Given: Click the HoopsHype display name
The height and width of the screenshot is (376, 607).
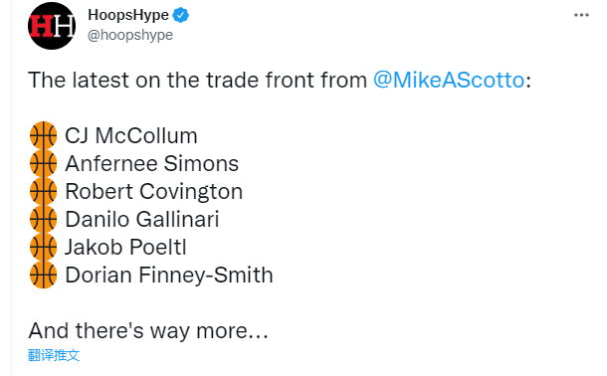Looking at the screenshot, I should tap(128, 15).
